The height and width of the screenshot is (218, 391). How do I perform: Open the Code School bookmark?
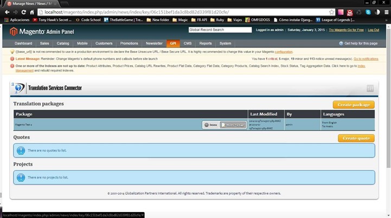88,19
